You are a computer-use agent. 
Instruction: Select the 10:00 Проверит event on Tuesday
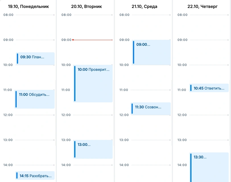[93, 84]
